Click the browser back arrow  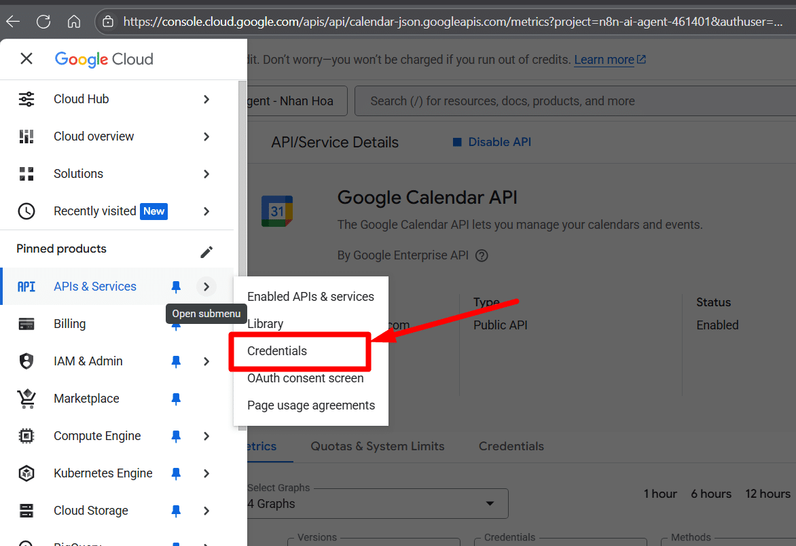click(x=13, y=21)
